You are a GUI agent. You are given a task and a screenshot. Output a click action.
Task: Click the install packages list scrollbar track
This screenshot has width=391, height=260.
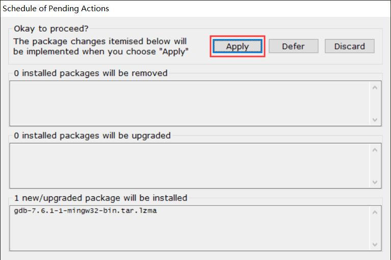tap(375, 227)
